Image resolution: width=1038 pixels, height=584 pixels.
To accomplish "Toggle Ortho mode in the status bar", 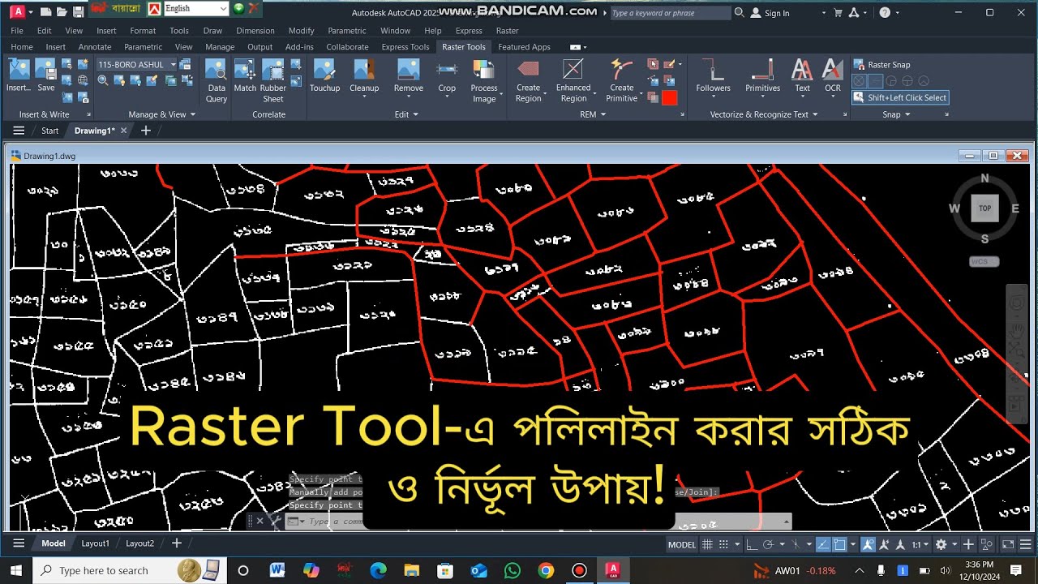I will [x=751, y=544].
